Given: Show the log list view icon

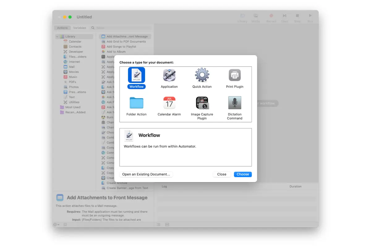Looking at the screenshot, I should tap(158, 224).
